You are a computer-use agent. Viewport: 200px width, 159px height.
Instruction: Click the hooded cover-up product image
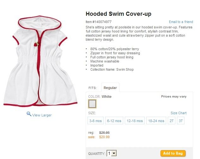(x=40, y=61)
